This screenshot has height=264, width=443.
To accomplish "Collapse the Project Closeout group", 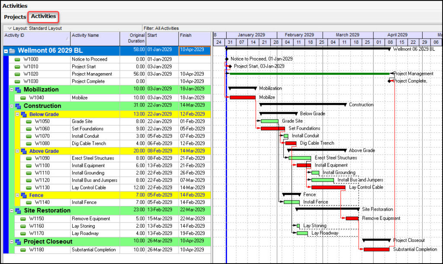I will [12, 241].
